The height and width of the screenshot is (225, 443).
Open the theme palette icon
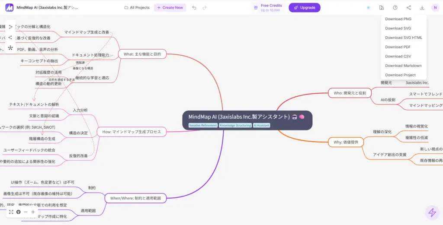point(381,8)
